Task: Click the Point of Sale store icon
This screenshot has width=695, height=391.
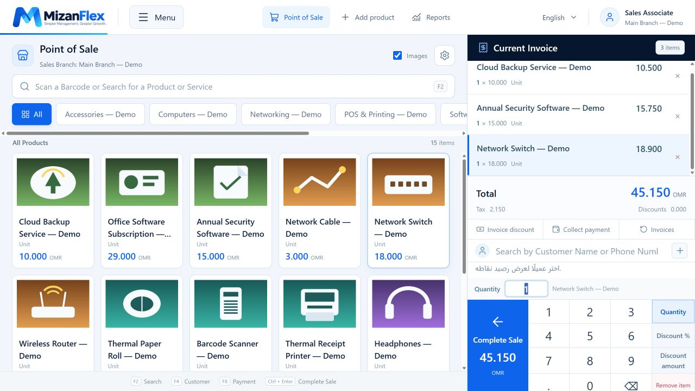Action: coord(23,55)
